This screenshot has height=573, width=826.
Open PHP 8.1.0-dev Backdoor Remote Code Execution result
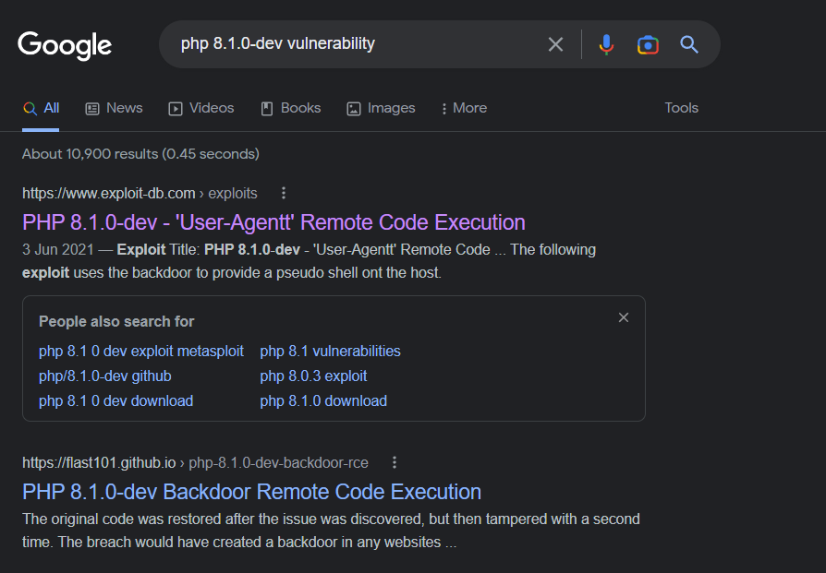click(x=252, y=492)
